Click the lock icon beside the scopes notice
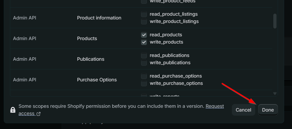The width and height of the screenshot is (292, 129). [13, 110]
